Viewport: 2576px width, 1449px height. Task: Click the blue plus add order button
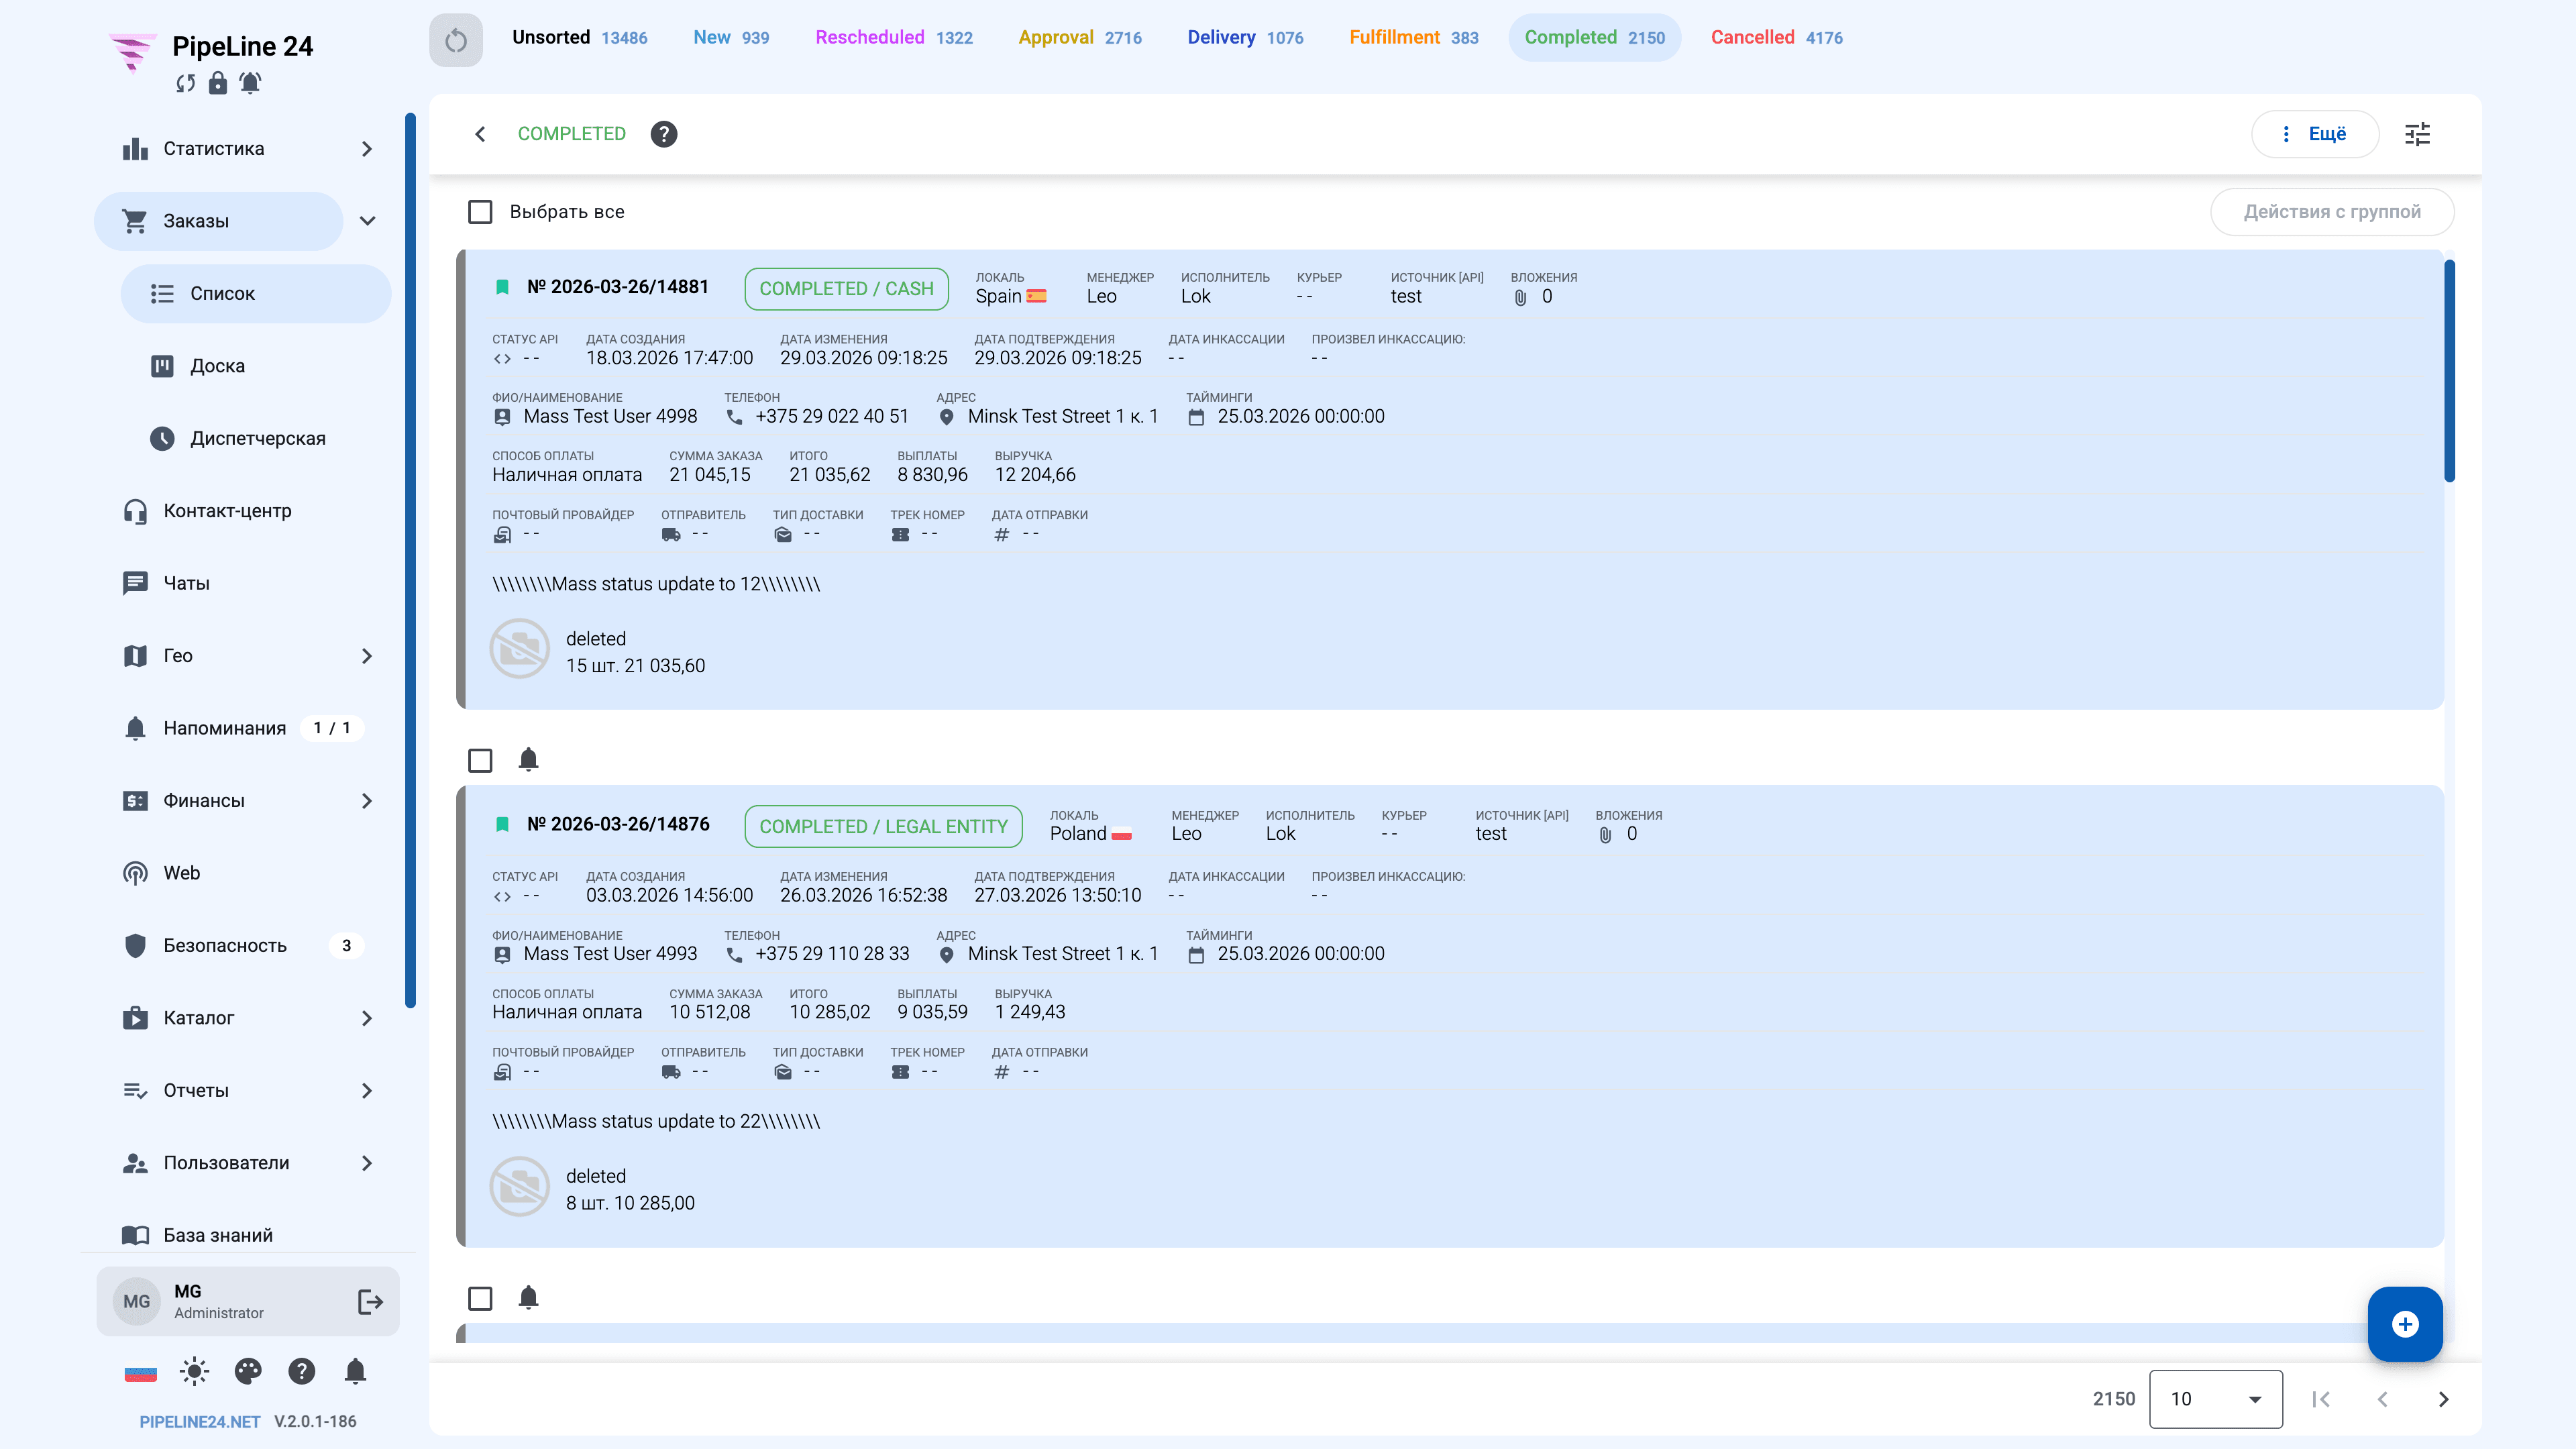2405,1324
